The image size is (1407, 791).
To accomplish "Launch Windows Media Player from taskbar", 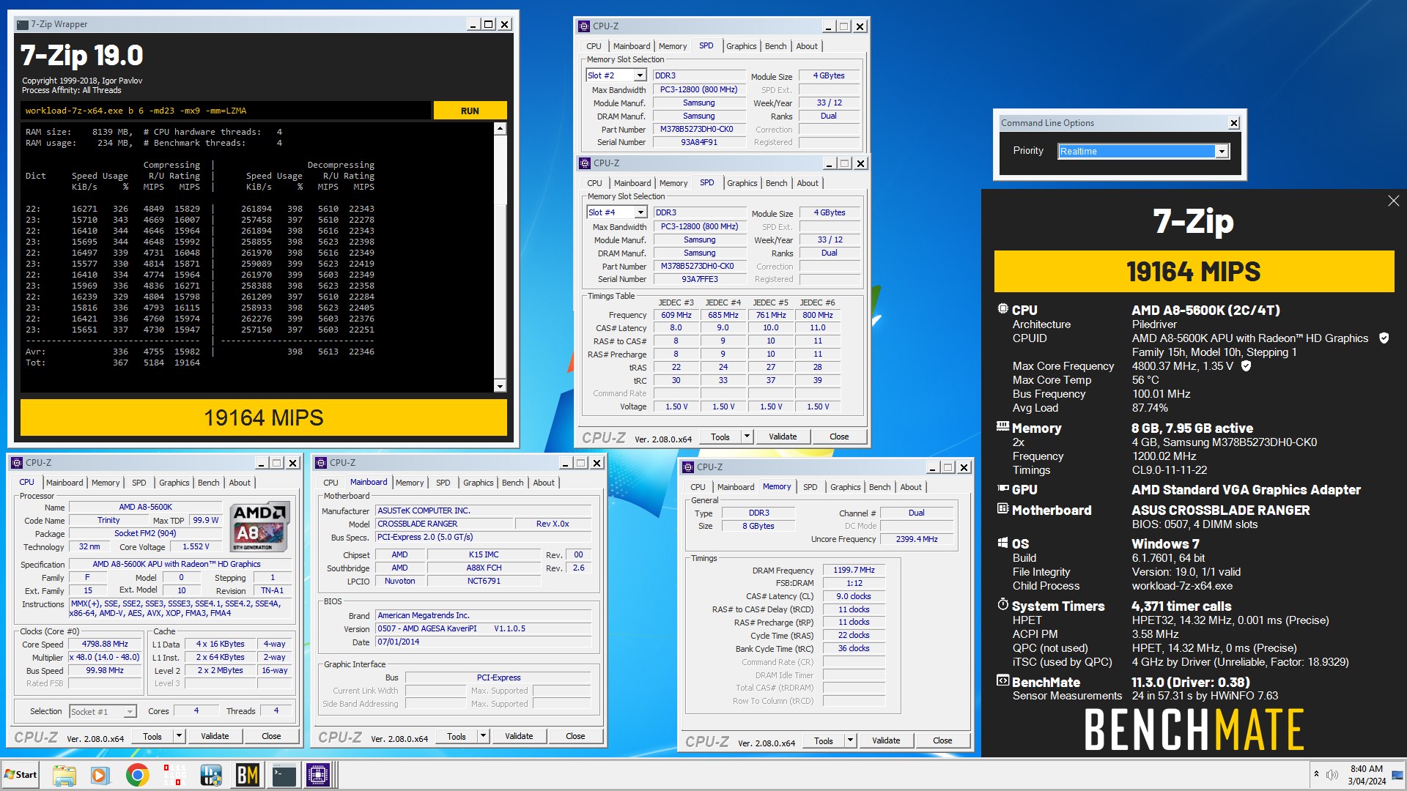I will (x=100, y=775).
